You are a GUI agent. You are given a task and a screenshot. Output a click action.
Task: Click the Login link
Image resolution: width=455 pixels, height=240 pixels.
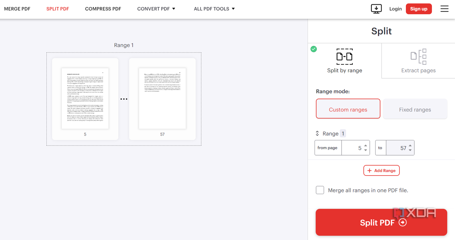tap(396, 9)
